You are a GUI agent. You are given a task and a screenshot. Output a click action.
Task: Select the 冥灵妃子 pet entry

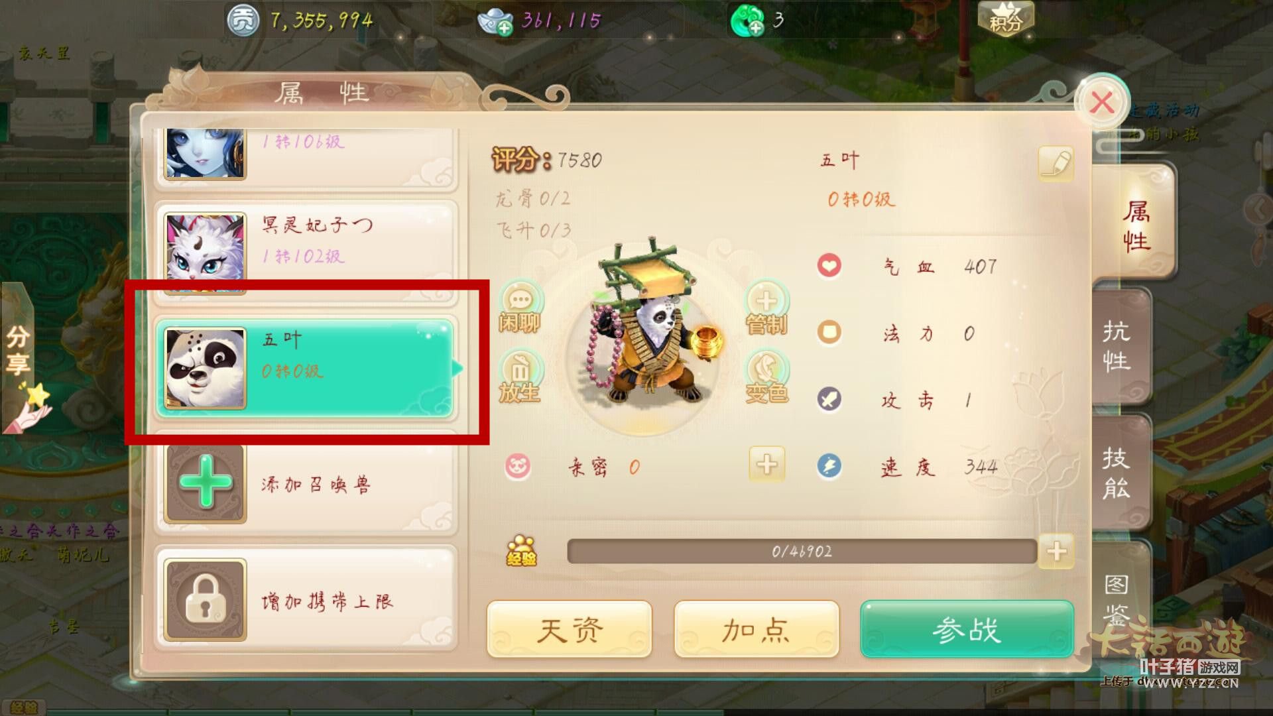(306, 247)
